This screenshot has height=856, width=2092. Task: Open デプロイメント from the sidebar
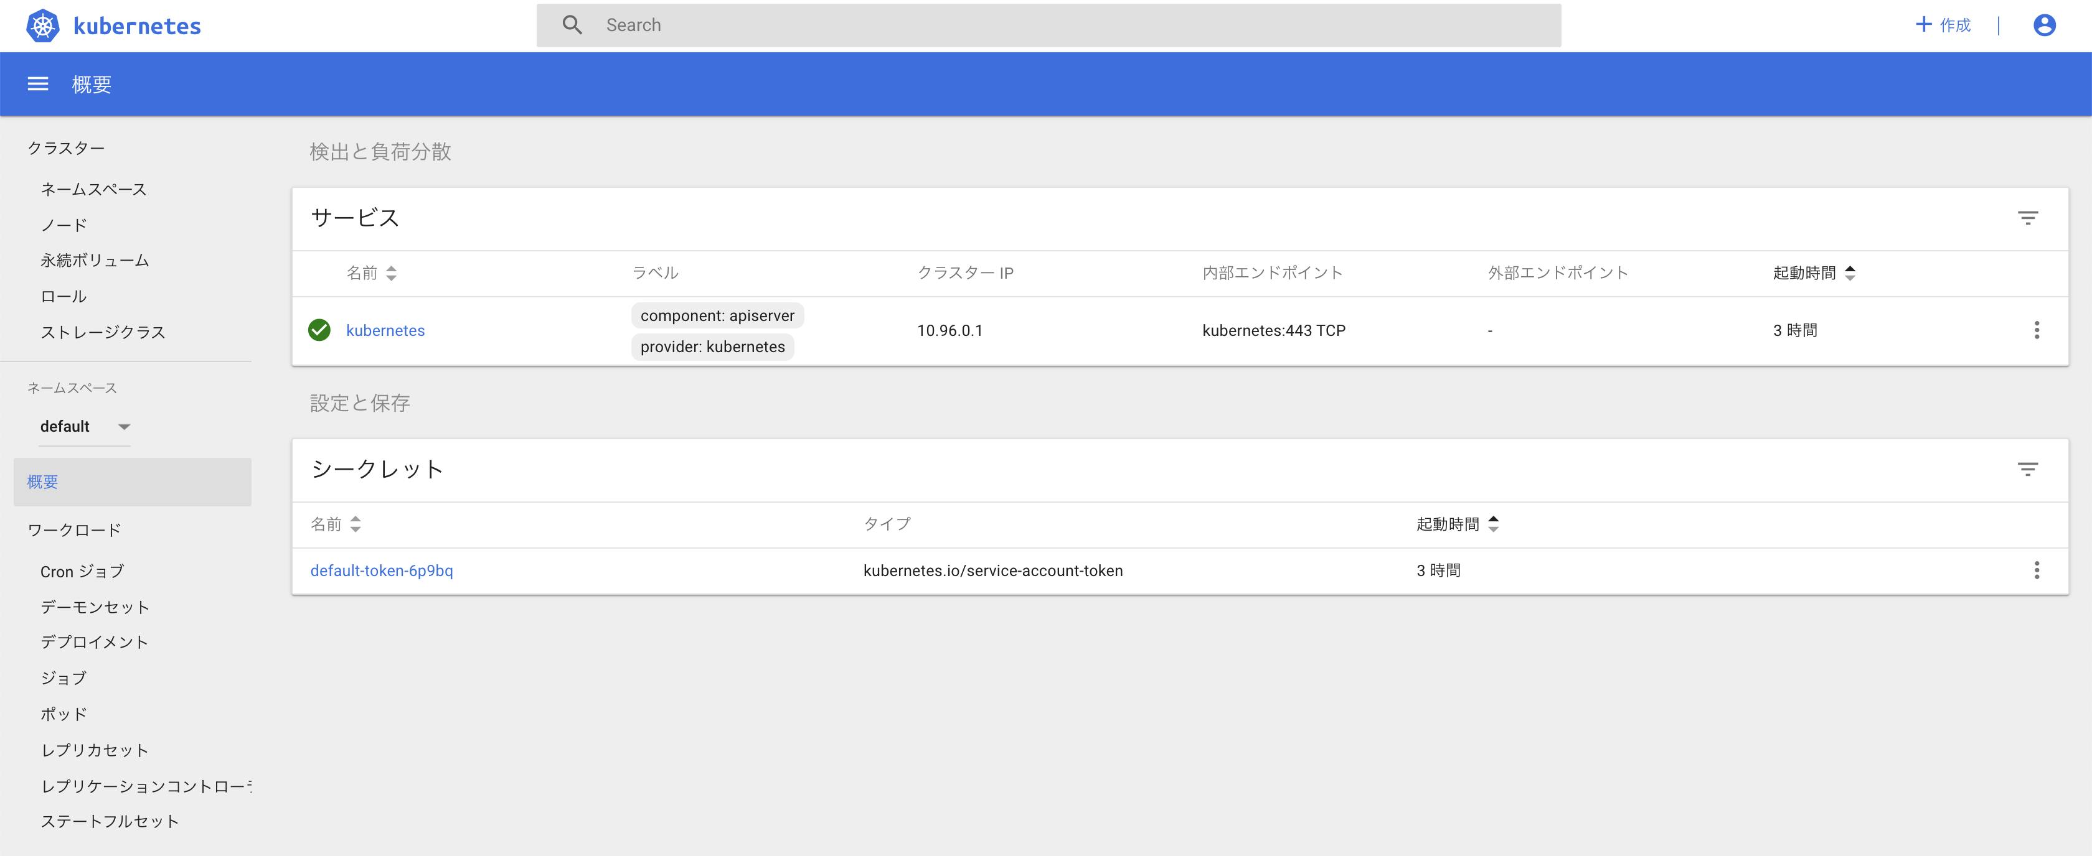(x=94, y=642)
